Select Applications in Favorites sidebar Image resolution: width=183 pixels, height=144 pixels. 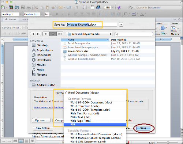tap(42, 50)
